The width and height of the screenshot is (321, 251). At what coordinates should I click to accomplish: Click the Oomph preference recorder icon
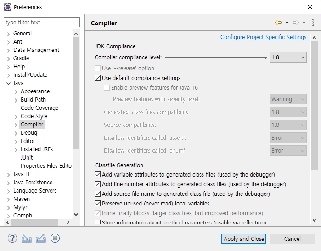(x=55, y=238)
